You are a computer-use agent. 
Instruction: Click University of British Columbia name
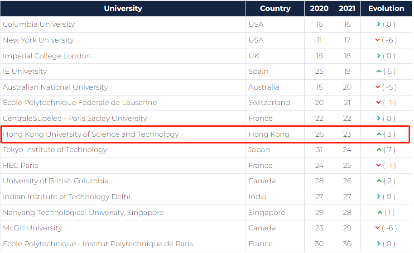pyautogui.click(x=56, y=181)
